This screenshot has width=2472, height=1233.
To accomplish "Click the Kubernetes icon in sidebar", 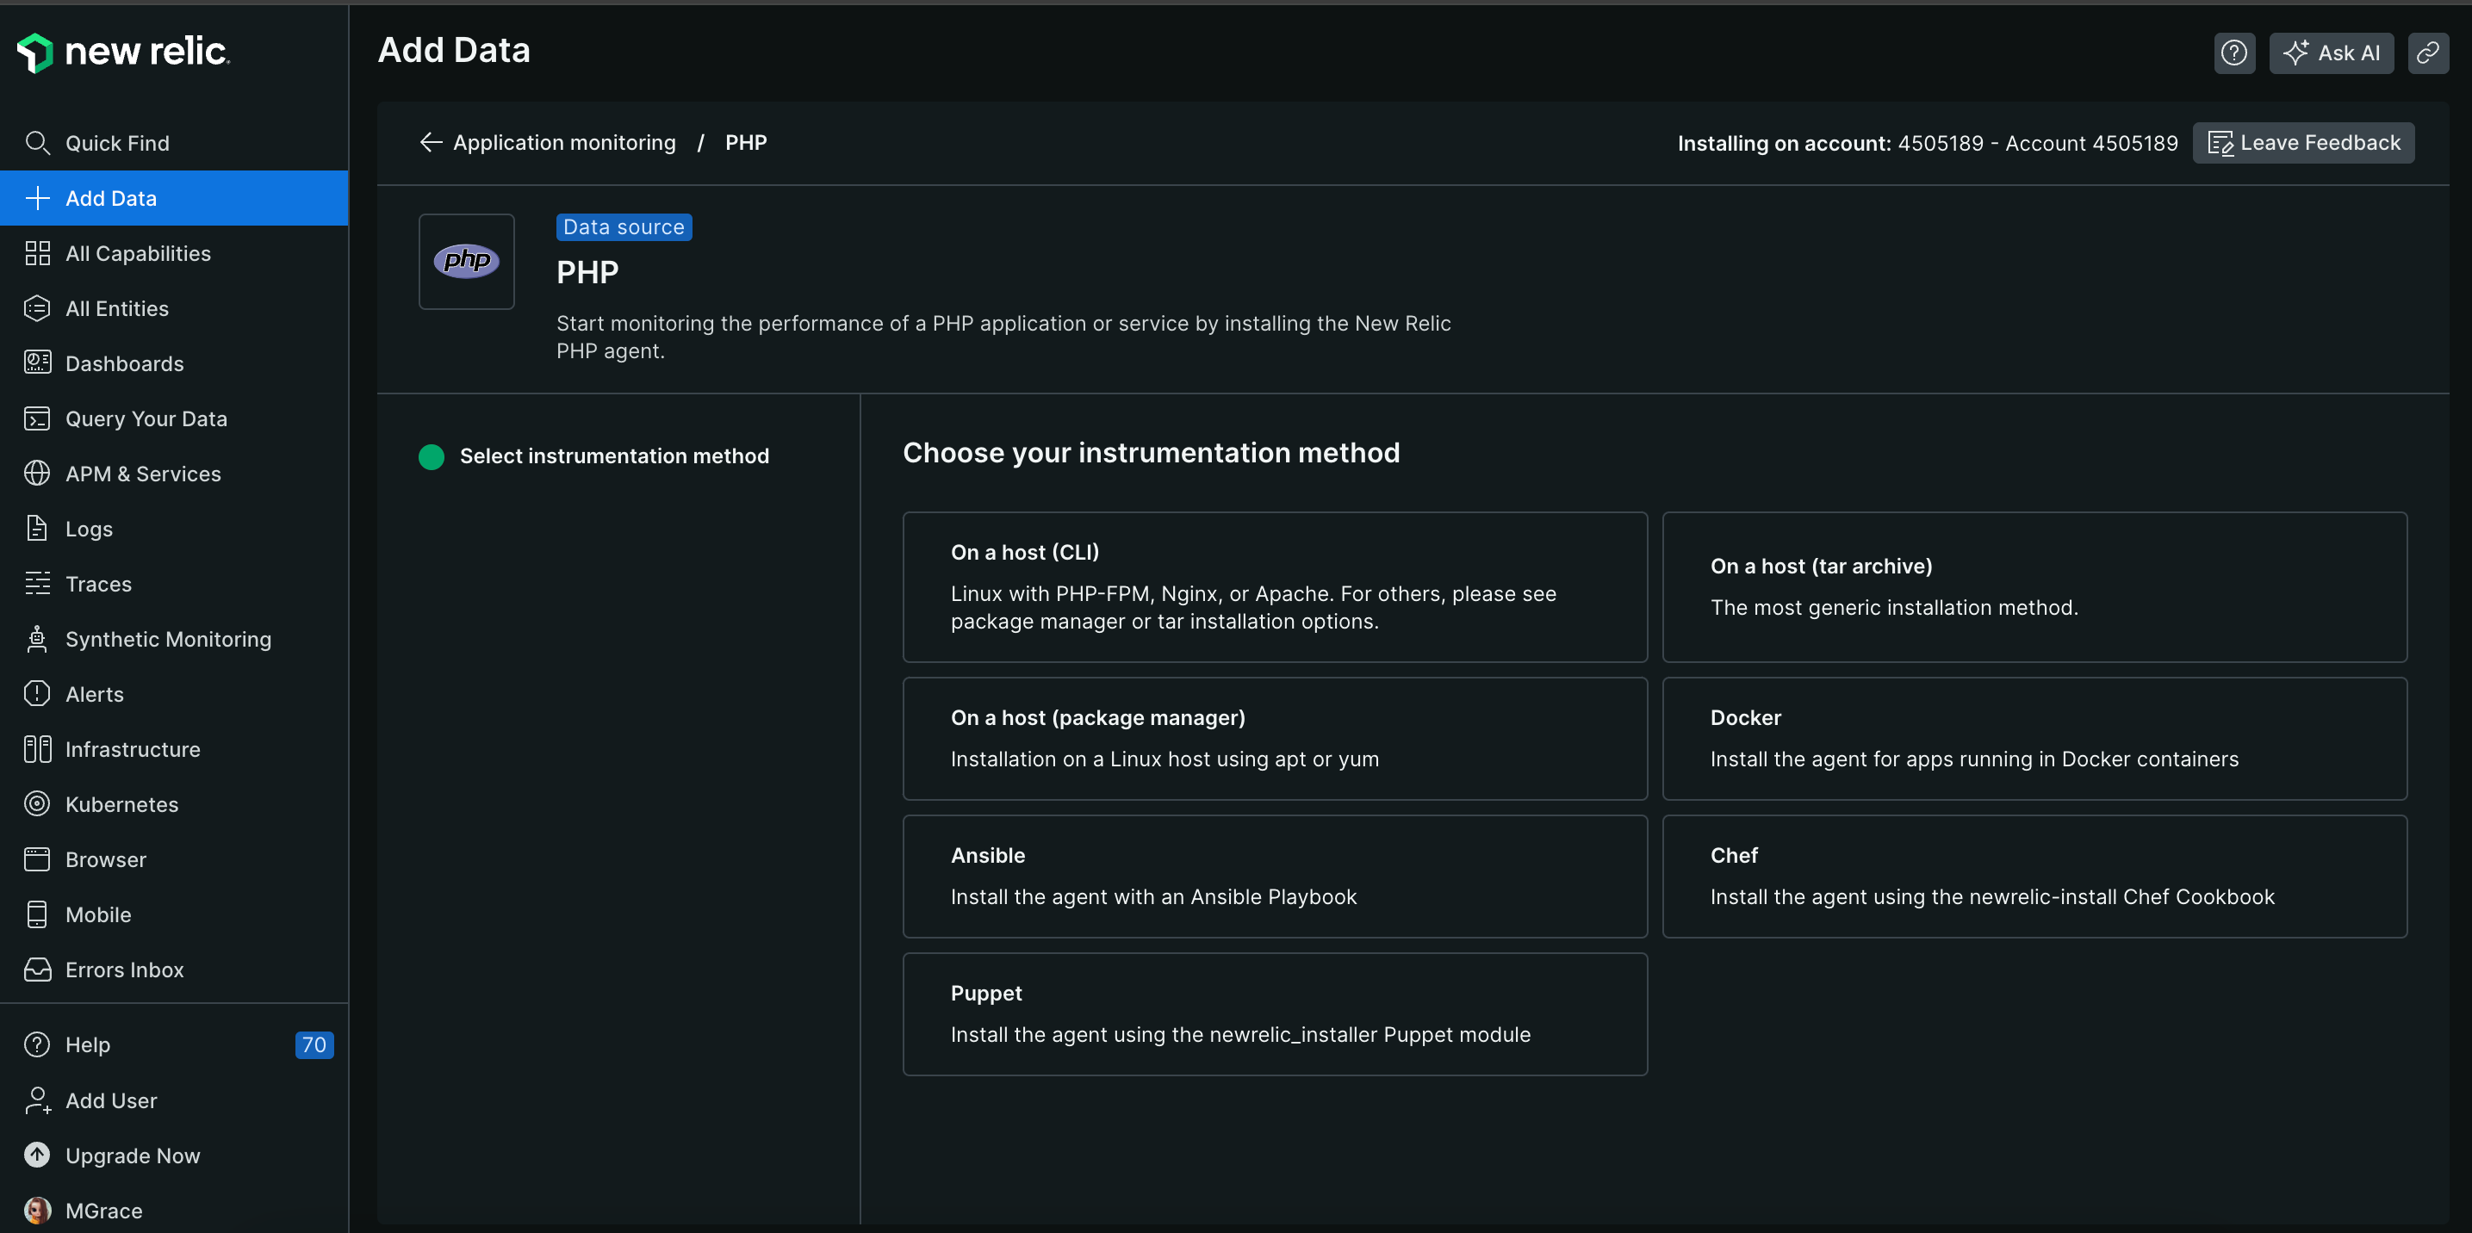I will pyautogui.click(x=37, y=804).
